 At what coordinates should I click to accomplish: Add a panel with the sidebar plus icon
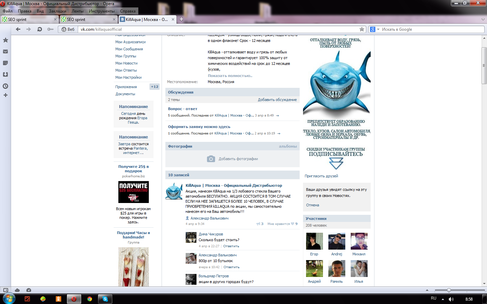pyautogui.click(x=5, y=95)
